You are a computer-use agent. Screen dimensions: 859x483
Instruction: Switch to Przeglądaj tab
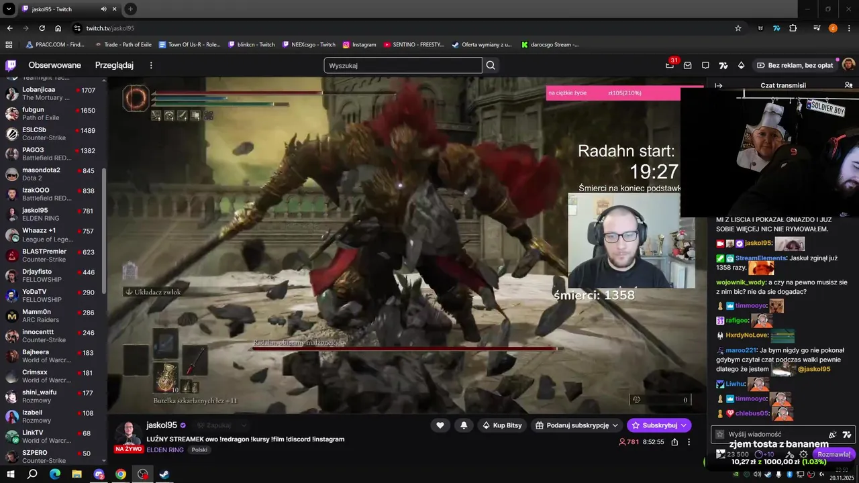[x=114, y=65]
